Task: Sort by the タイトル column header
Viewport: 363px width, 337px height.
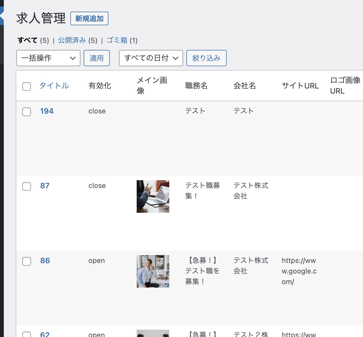Action: pos(54,86)
